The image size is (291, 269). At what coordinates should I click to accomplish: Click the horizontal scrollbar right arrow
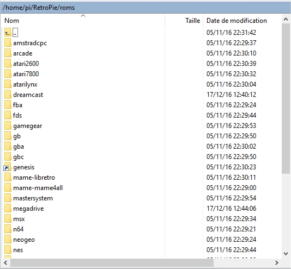[x=277, y=262]
